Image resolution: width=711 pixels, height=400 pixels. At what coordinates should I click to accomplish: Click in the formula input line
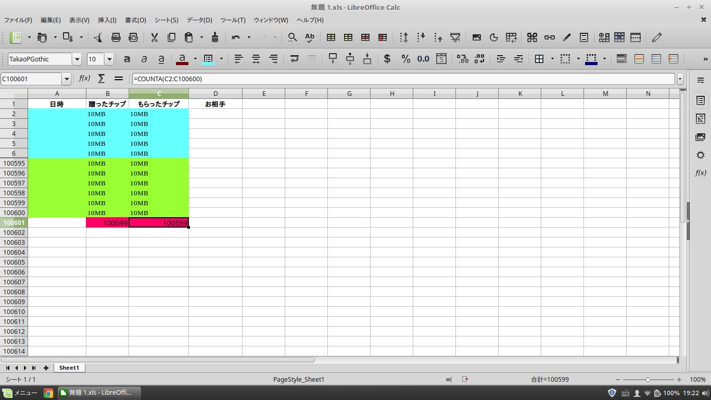pyautogui.click(x=403, y=79)
